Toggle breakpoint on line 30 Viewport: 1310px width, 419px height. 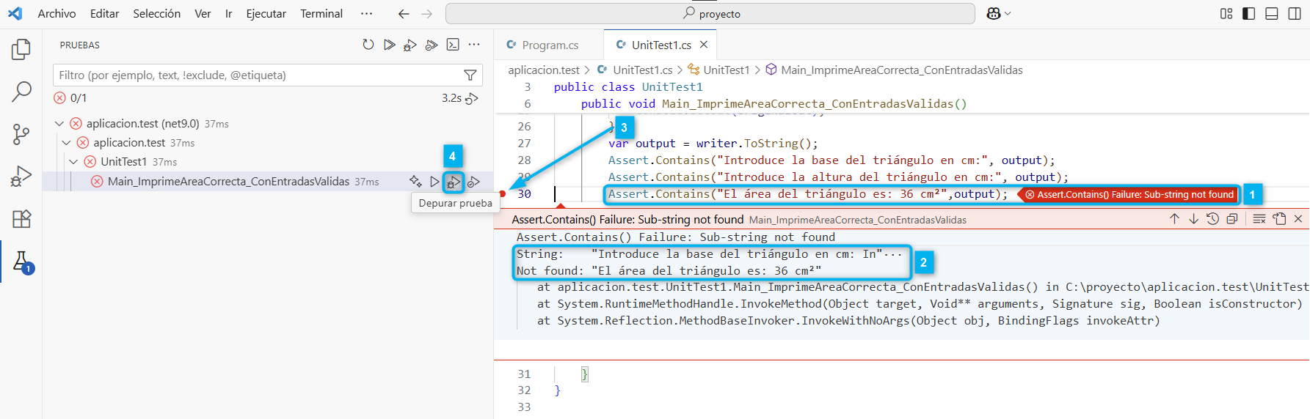(x=503, y=194)
